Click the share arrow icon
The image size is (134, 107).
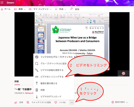point(16,103)
